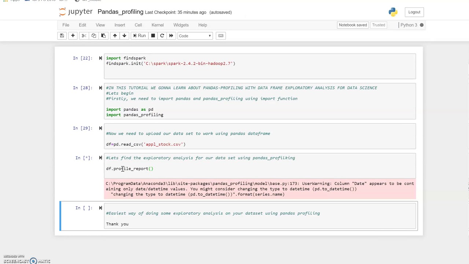Run the selected cell

[139, 36]
